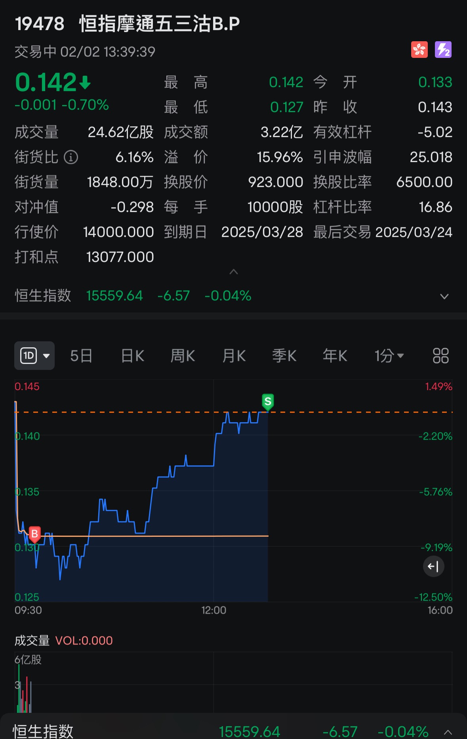Tap the 行使价 value 14000.000
Viewport: 467px width, 739px height.
point(118,232)
